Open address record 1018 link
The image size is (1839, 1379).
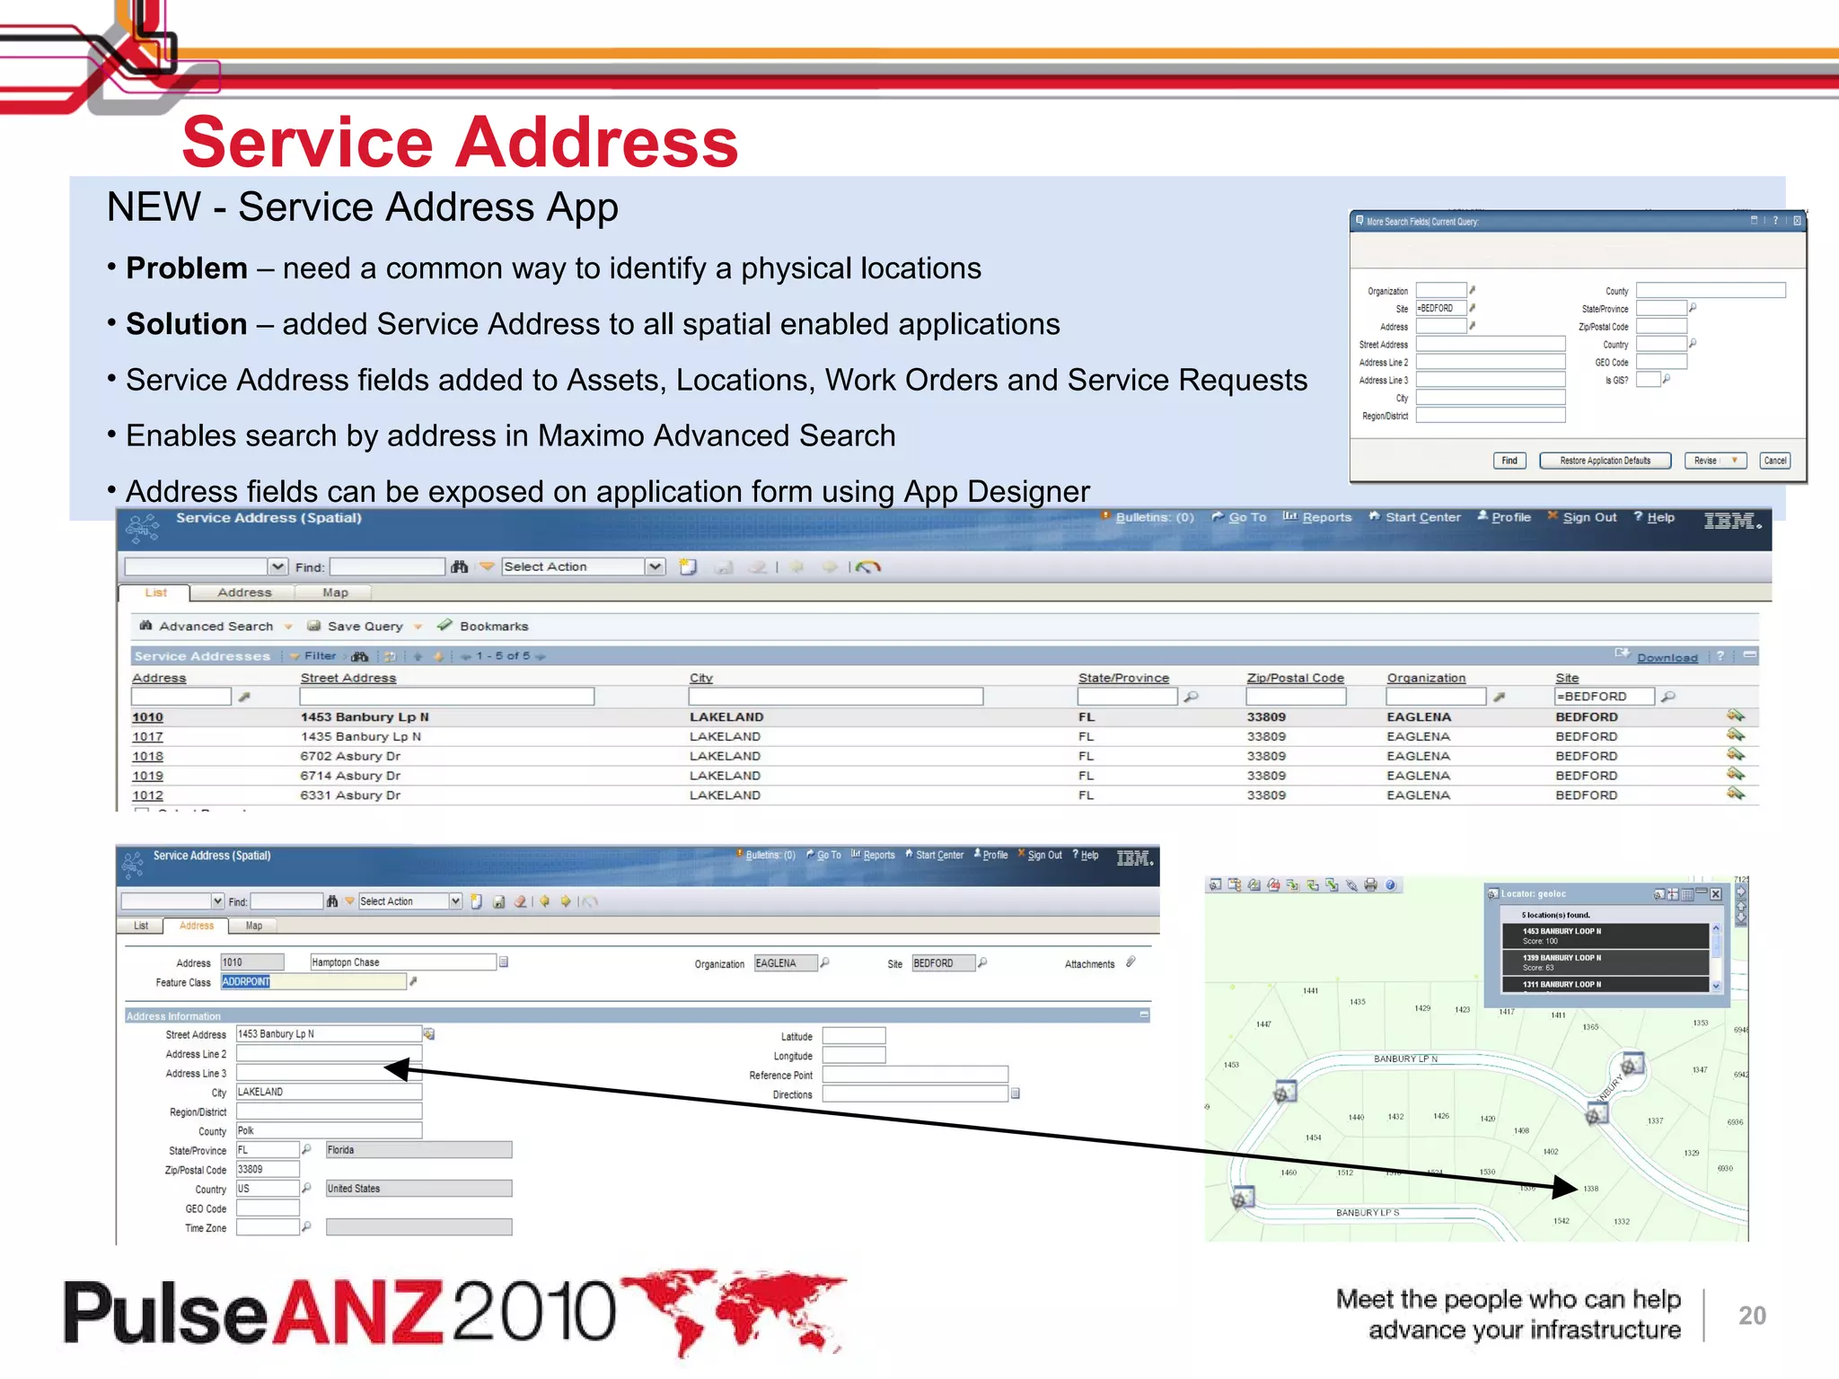pyautogui.click(x=148, y=756)
